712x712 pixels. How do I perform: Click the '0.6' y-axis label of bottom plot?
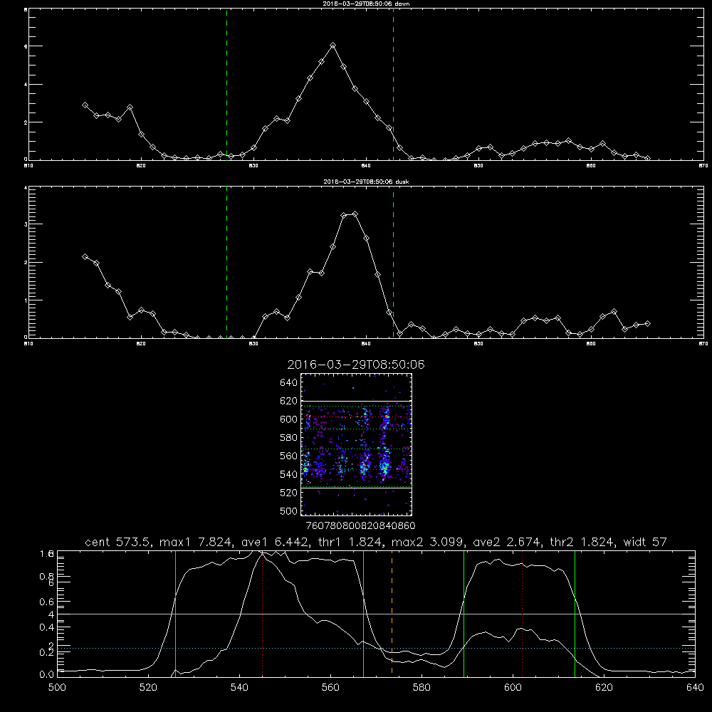(47, 602)
